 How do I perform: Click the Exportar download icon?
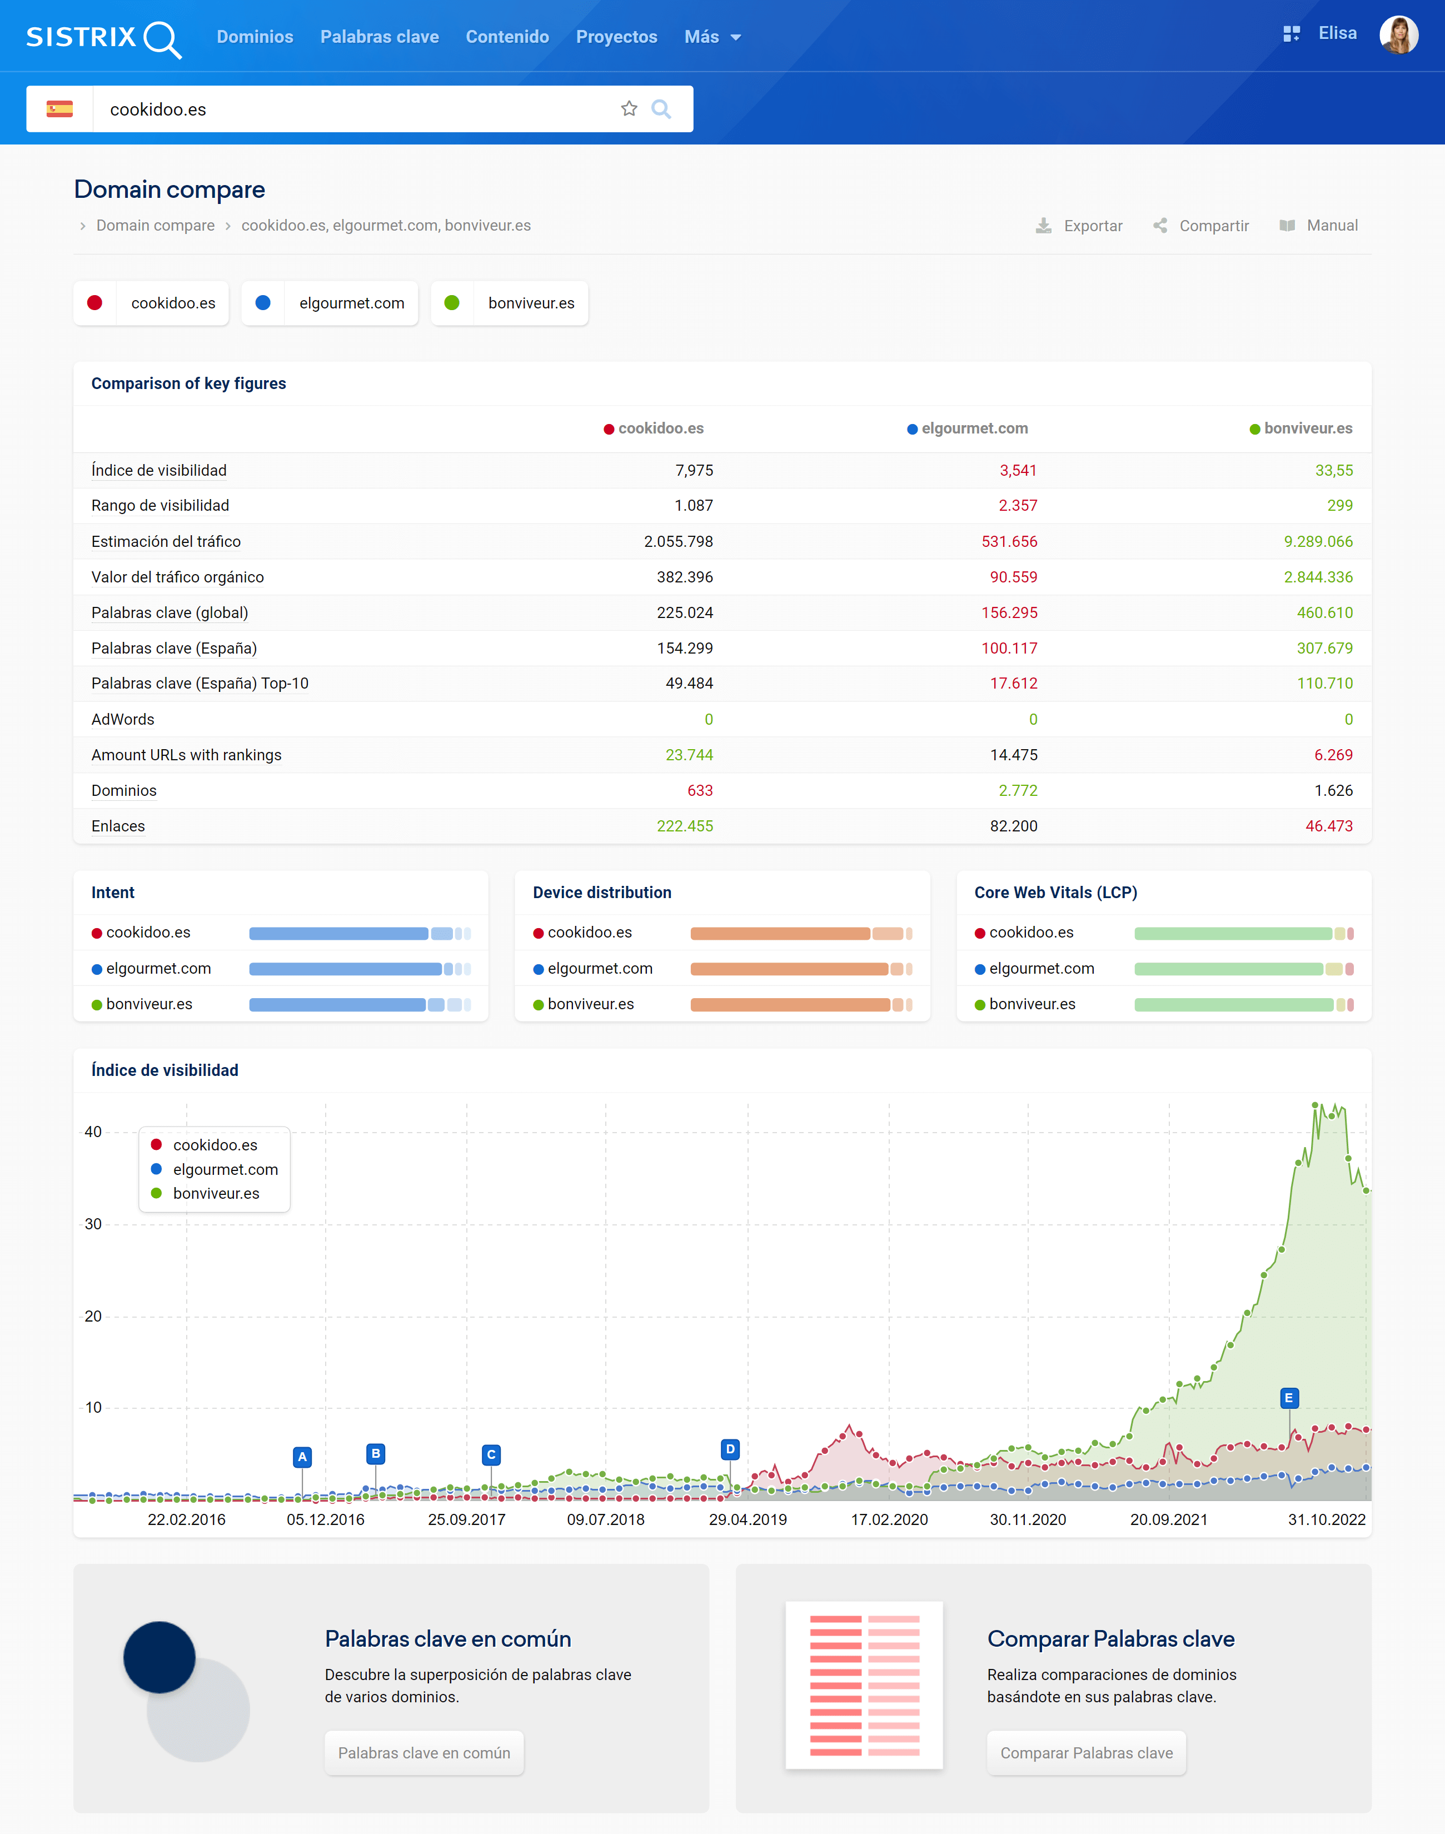coord(1044,226)
